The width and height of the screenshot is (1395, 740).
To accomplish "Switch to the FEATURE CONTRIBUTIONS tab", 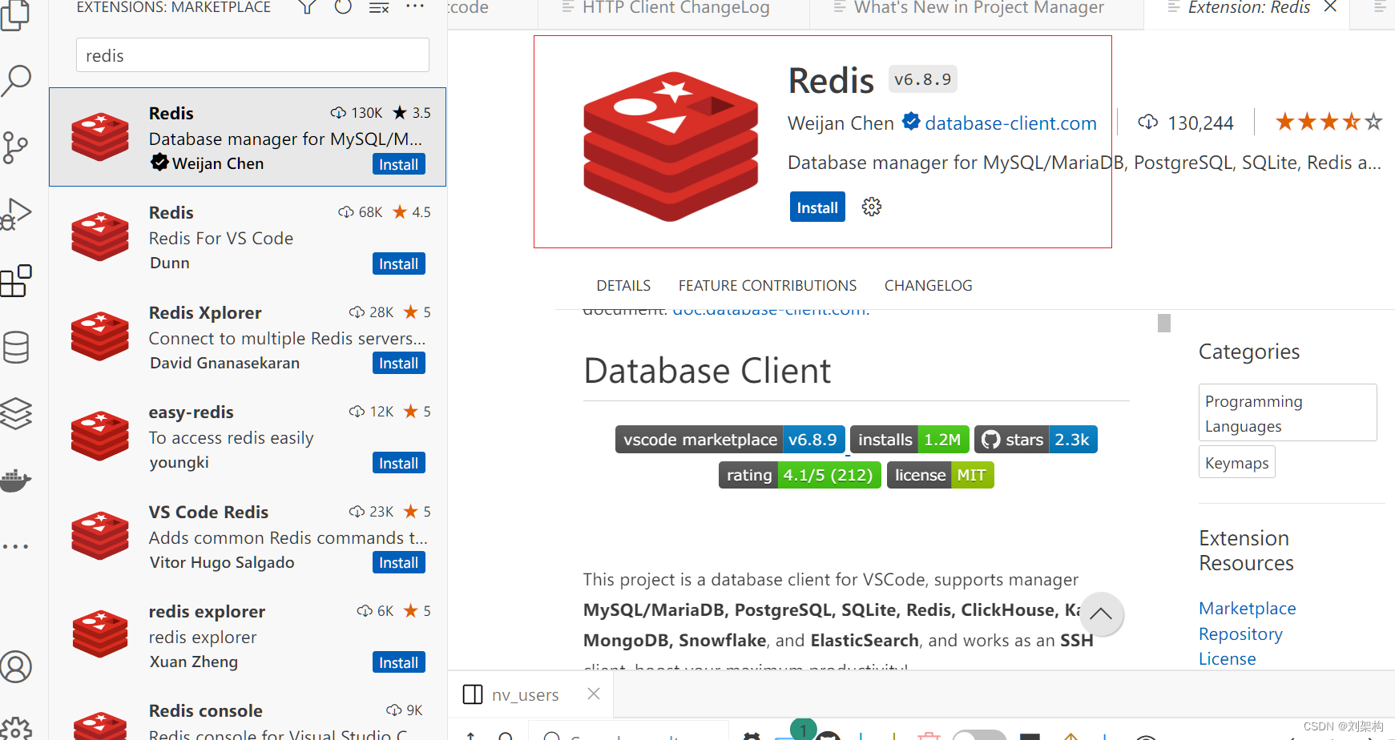I will (x=768, y=285).
